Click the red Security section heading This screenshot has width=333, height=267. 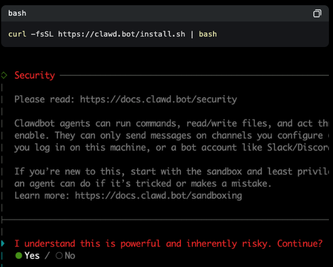click(x=35, y=75)
